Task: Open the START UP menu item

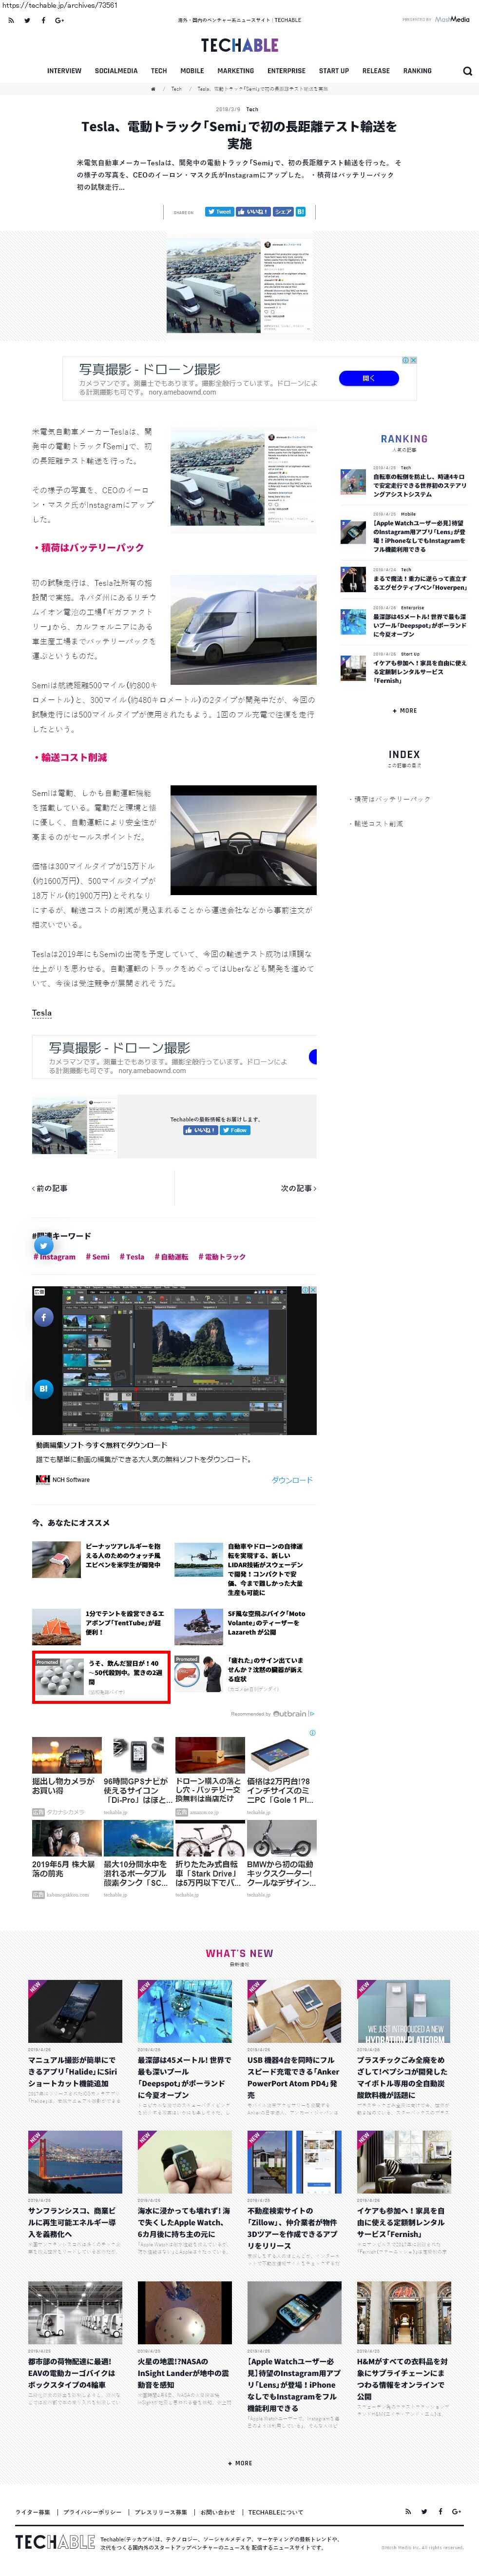Action: tap(333, 71)
